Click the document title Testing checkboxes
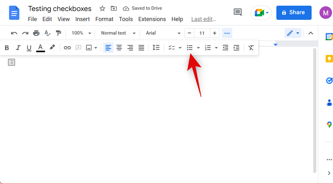Viewport: 333px width, 184px height. coord(59,8)
